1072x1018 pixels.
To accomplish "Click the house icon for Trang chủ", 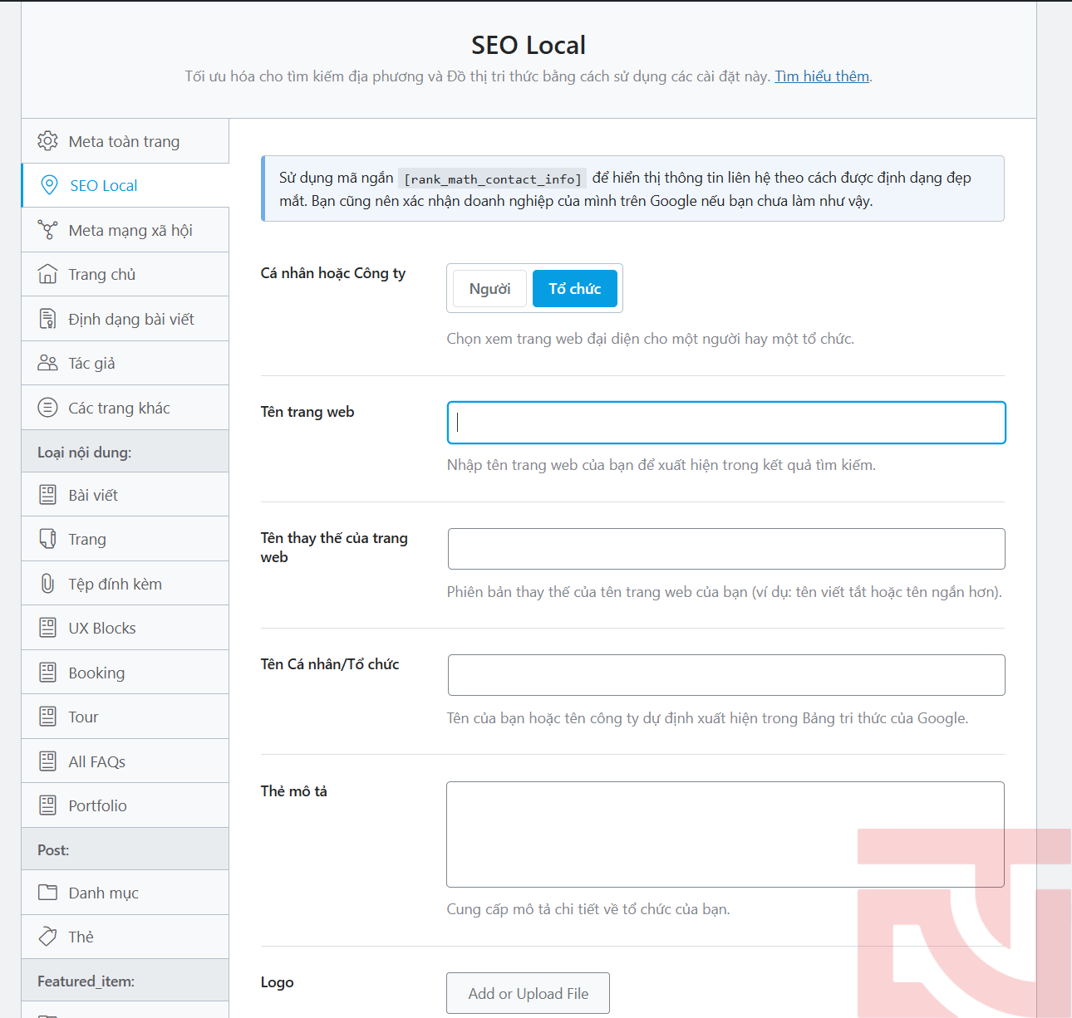I will (x=48, y=274).
